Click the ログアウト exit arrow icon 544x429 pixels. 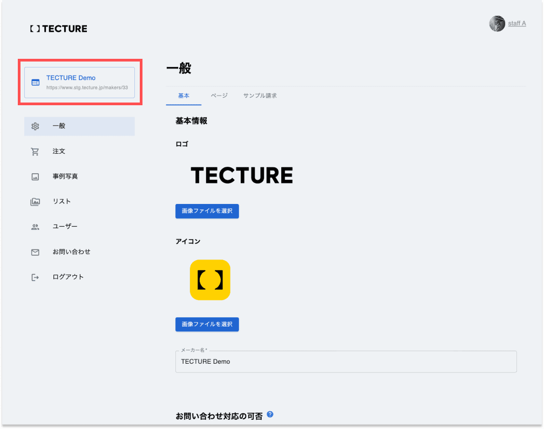coord(35,277)
